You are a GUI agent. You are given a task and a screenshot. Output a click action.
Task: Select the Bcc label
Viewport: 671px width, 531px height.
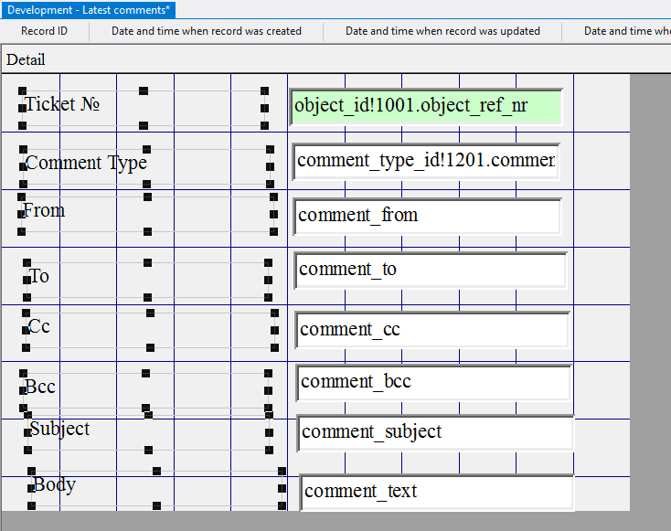tap(40, 387)
